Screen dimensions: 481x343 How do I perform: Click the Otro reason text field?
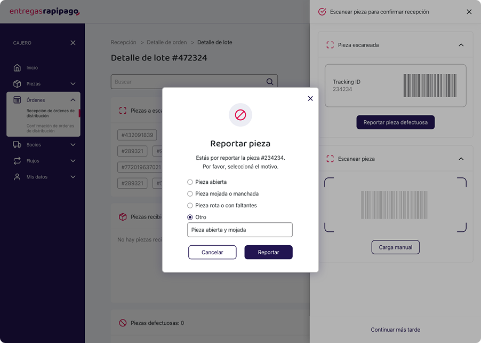[240, 230]
